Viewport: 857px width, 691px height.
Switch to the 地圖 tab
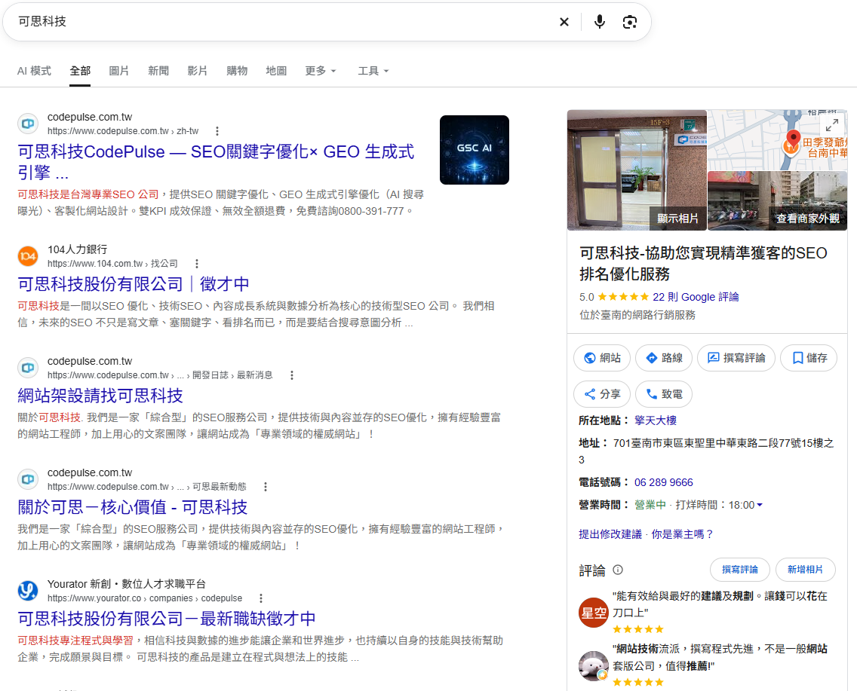click(x=276, y=71)
